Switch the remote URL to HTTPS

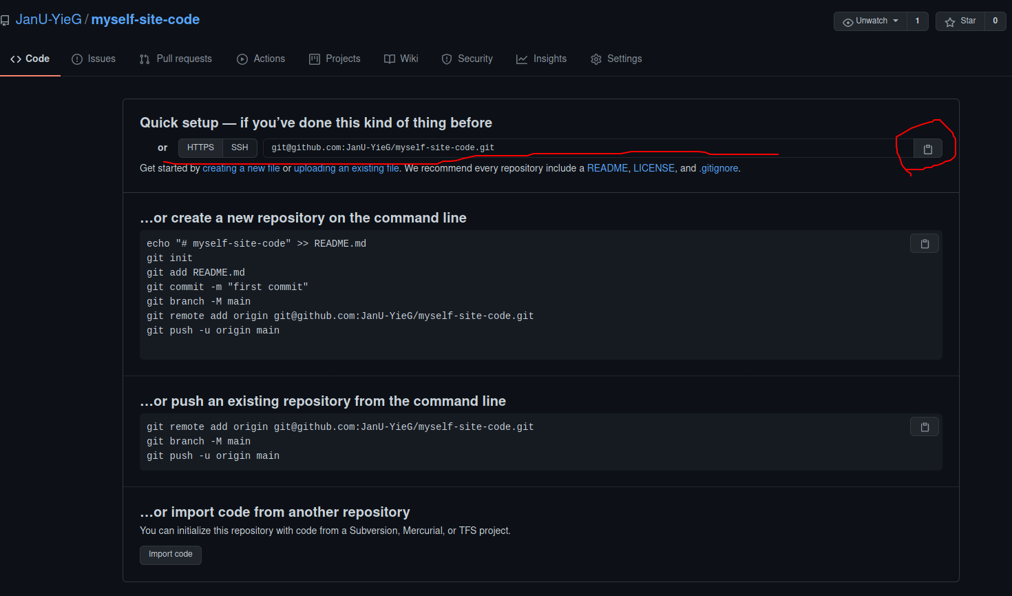(x=200, y=147)
